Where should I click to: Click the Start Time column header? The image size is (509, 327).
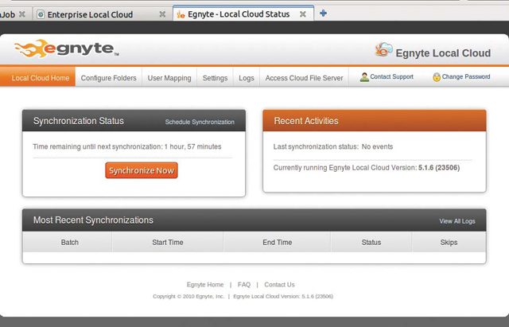click(168, 242)
